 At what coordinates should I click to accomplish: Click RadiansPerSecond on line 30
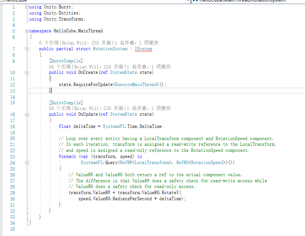pyautogui.click(x=132, y=199)
